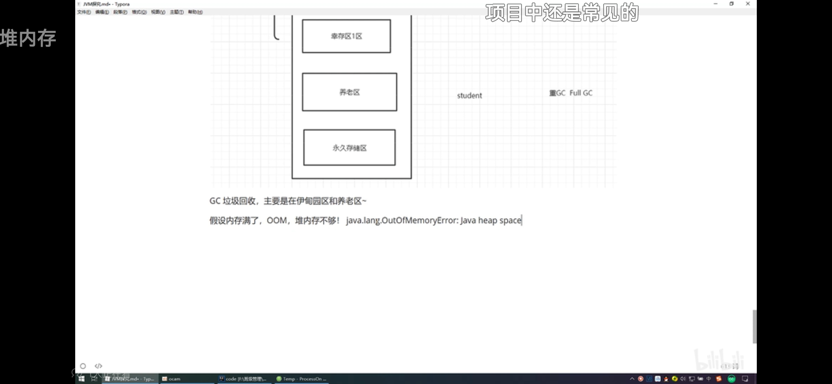Click the 养老区 box in the diagram
Viewport: 832px width, 384px height.
349,92
